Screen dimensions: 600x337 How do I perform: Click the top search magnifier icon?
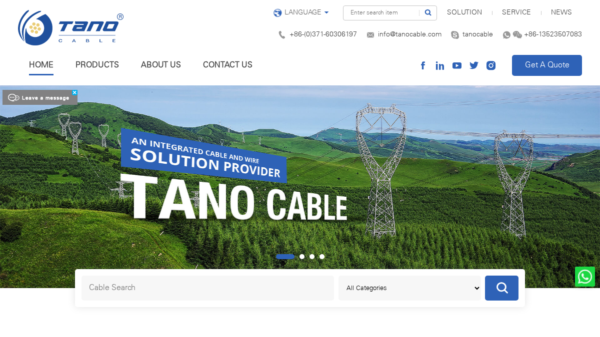428,12
